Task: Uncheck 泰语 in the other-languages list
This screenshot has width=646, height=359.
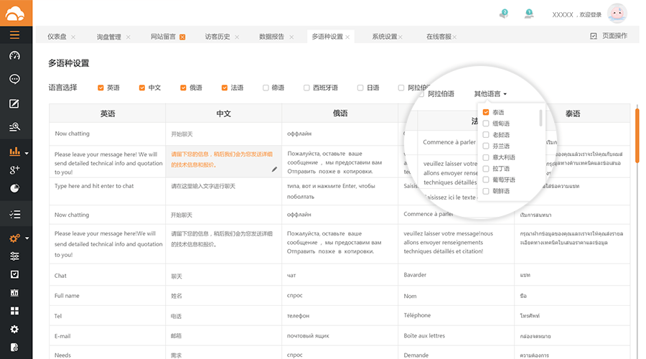Action: pyautogui.click(x=486, y=112)
